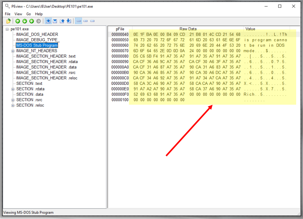Select the row at offset 00000060
Image resolution: width=303 pixels, height=219 pixels.
point(204,45)
